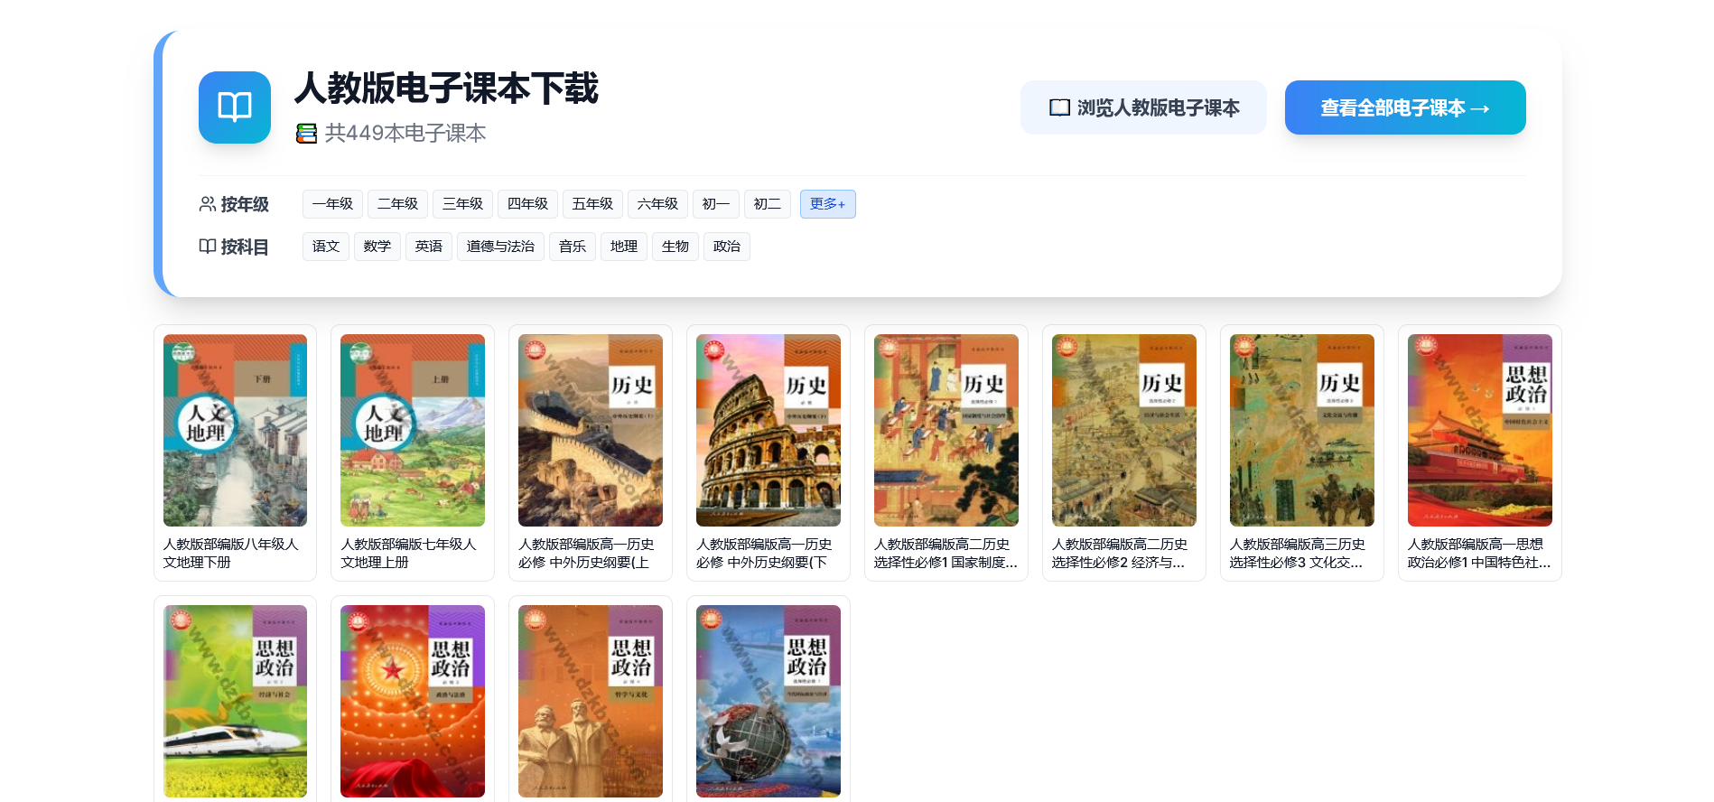Filter by 初一 grade tag
Viewport: 1714px width, 802px height.
(x=716, y=204)
